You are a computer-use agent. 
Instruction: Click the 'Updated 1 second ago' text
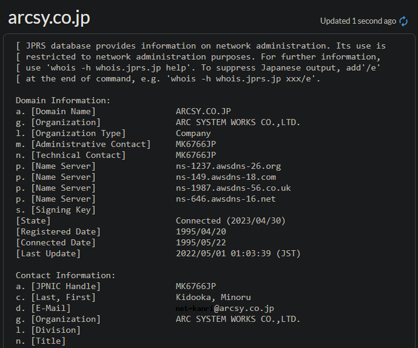click(358, 21)
